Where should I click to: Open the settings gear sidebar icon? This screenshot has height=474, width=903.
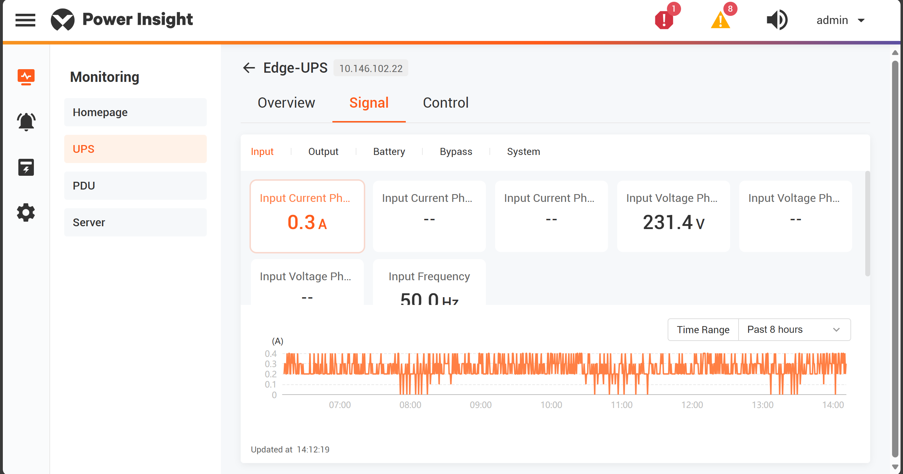click(26, 212)
